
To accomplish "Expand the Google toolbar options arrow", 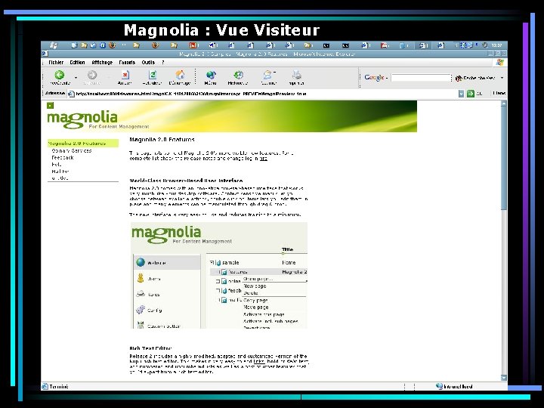I will [x=502, y=78].
